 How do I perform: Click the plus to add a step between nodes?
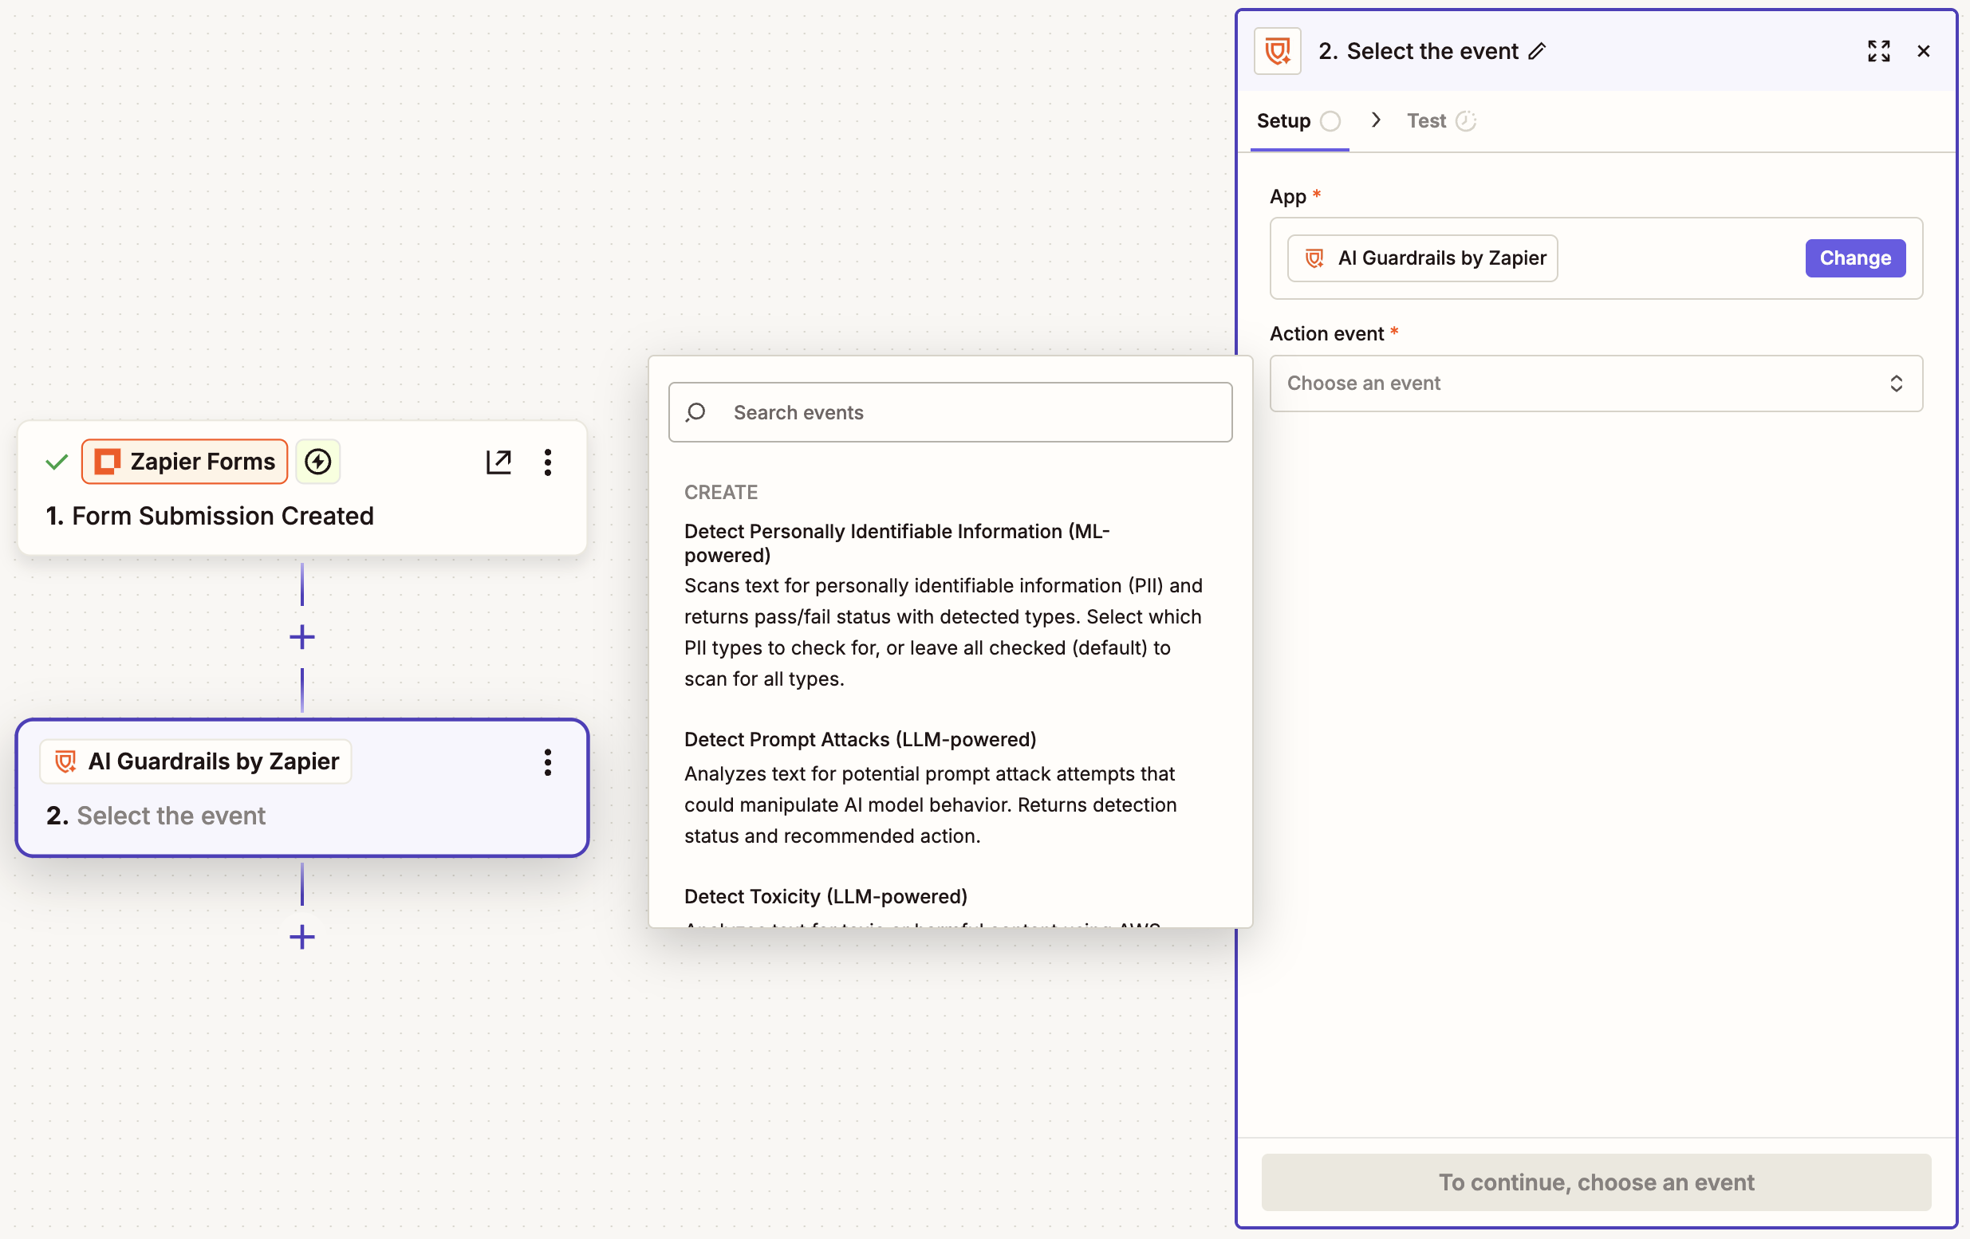(x=302, y=637)
